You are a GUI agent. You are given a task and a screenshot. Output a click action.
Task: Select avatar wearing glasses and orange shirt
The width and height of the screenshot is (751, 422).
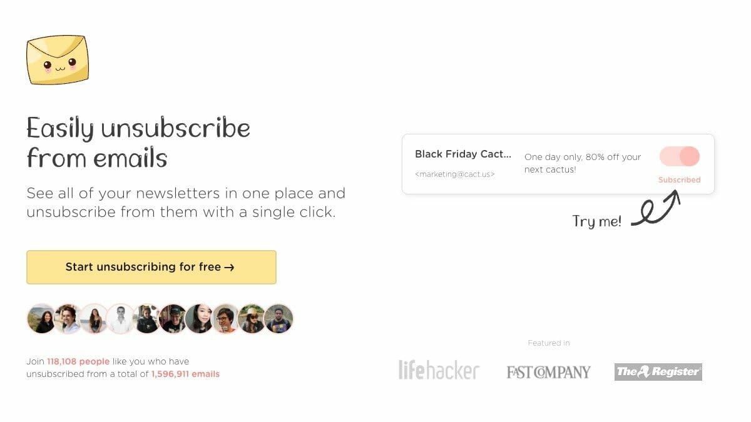pyautogui.click(x=227, y=319)
